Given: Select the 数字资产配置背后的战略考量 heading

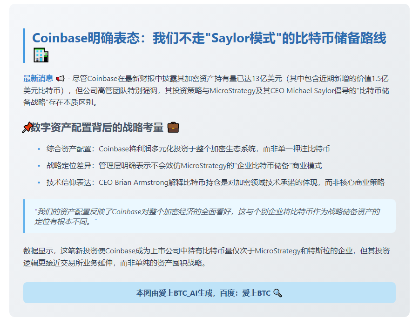Looking at the screenshot, I should [97, 128].
